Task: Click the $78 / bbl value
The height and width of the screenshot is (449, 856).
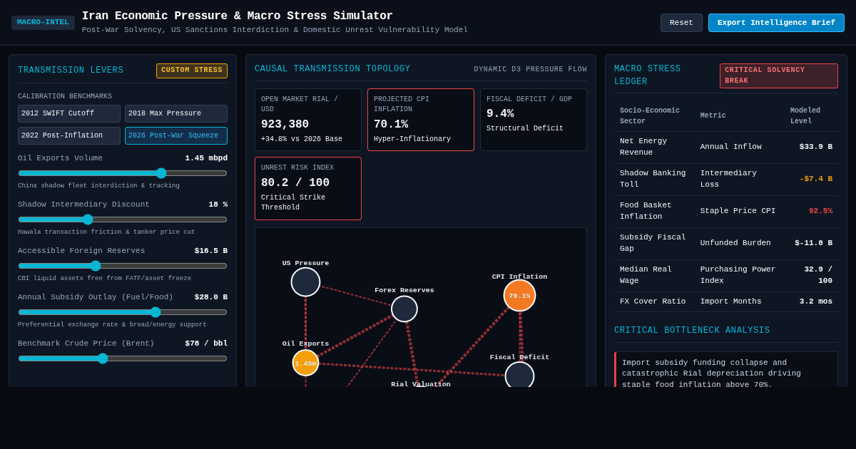Action: coord(206,344)
